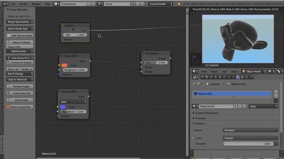This screenshot has height=159, width=284.
Task: Click Add Texture Setup button
Action: coord(20,35)
